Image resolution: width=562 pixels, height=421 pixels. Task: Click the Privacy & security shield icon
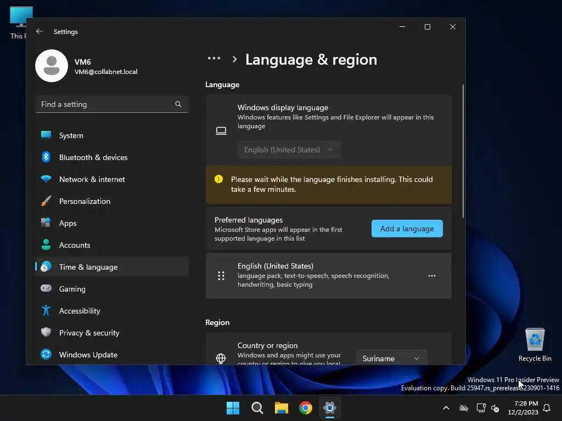(46, 332)
